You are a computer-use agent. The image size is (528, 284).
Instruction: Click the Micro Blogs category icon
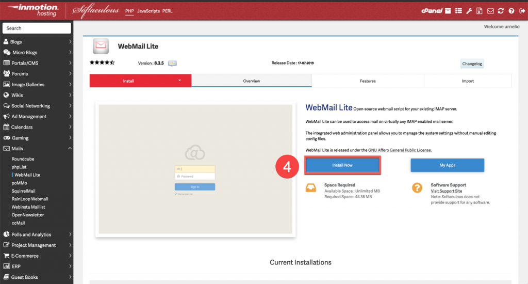tap(7, 52)
